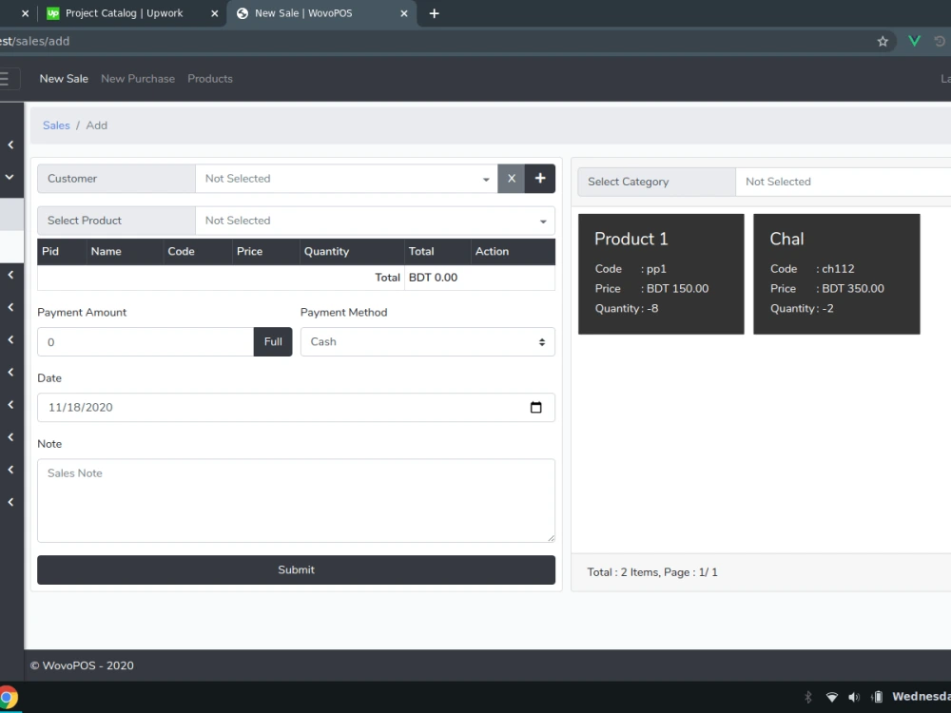This screenshot has height=713, width=951.
Task: Bookmark this page with the star icon
Action: [883, 41]
